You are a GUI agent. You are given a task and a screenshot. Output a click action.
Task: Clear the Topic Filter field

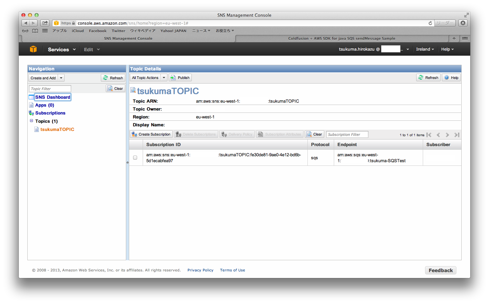115,88
